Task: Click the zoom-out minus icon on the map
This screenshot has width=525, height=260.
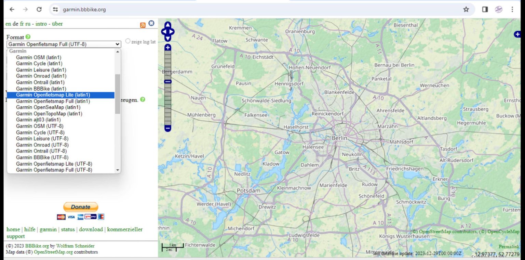Action: [167, 128]
